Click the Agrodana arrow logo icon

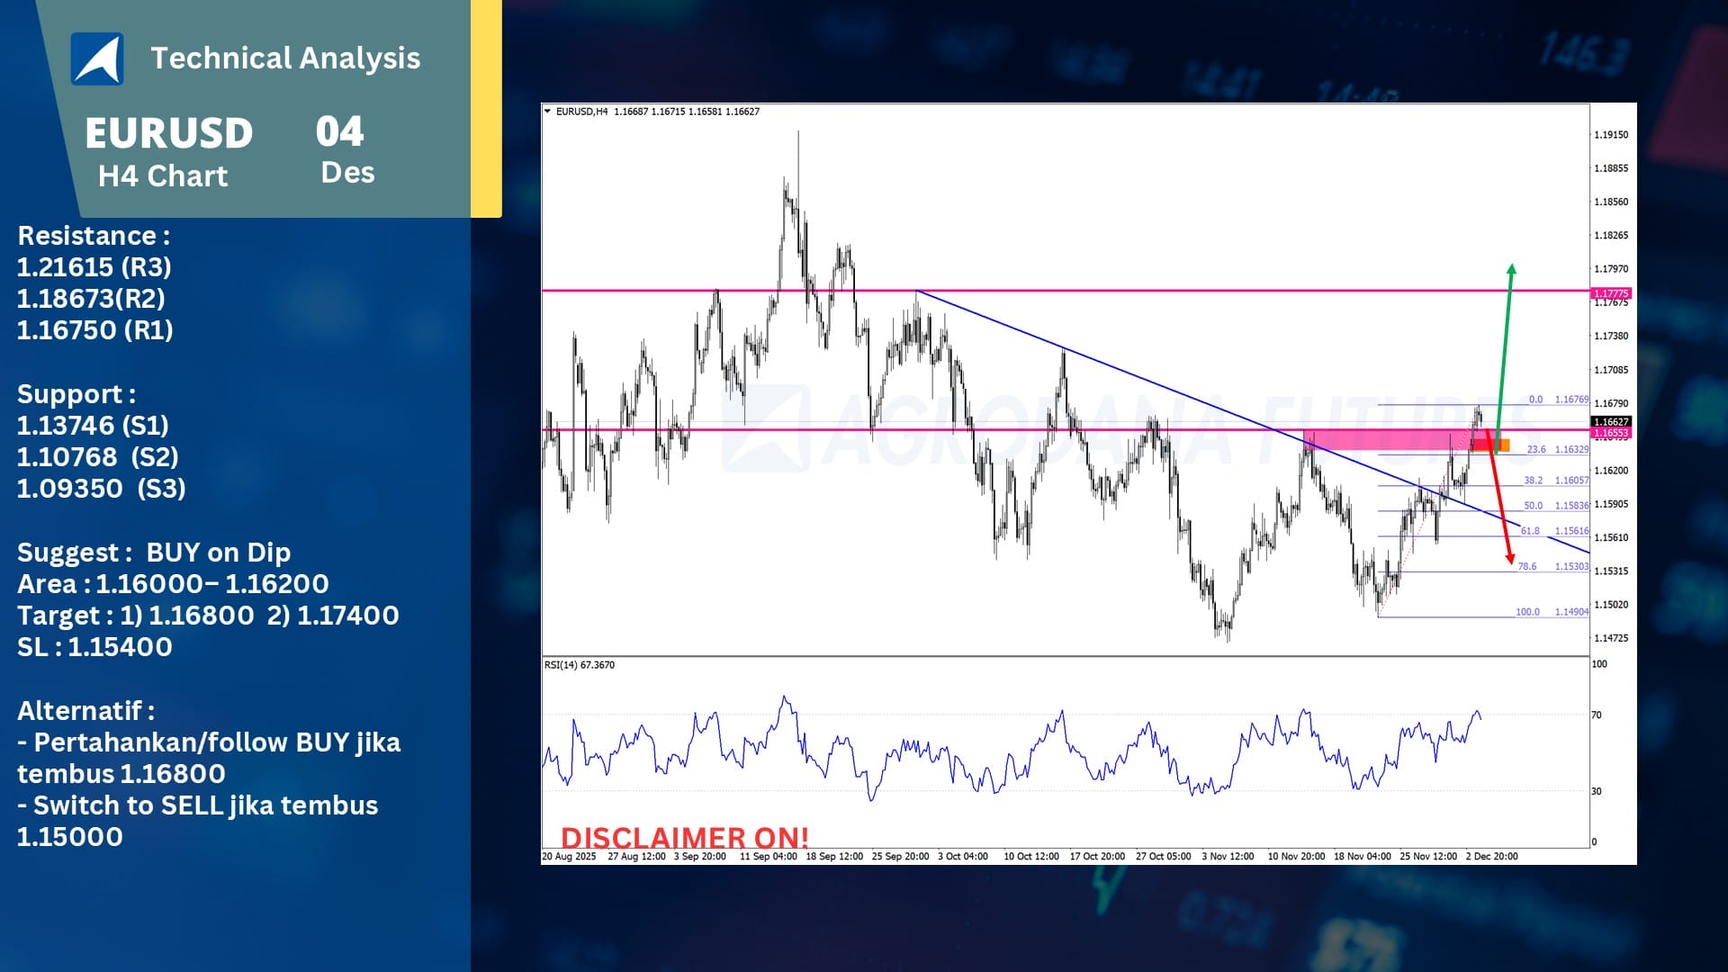(97, 59)
